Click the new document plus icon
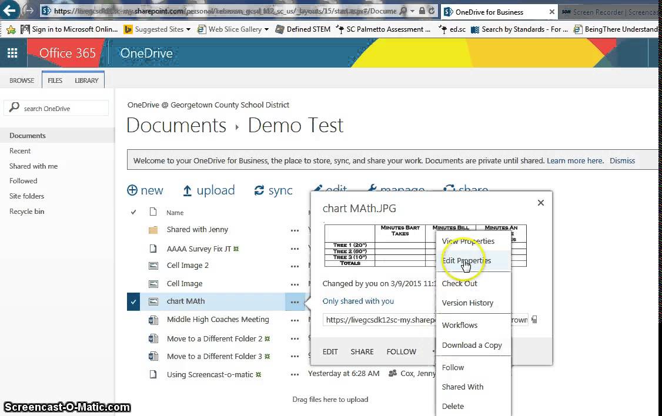 [x=132, y=190]
